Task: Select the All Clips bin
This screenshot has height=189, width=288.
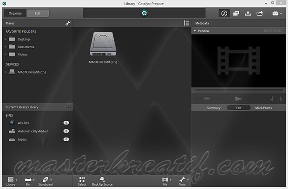Action: tap(23, 123)
